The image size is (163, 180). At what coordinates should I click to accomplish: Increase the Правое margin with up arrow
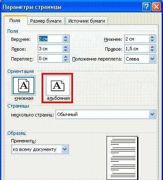point(152,47)
